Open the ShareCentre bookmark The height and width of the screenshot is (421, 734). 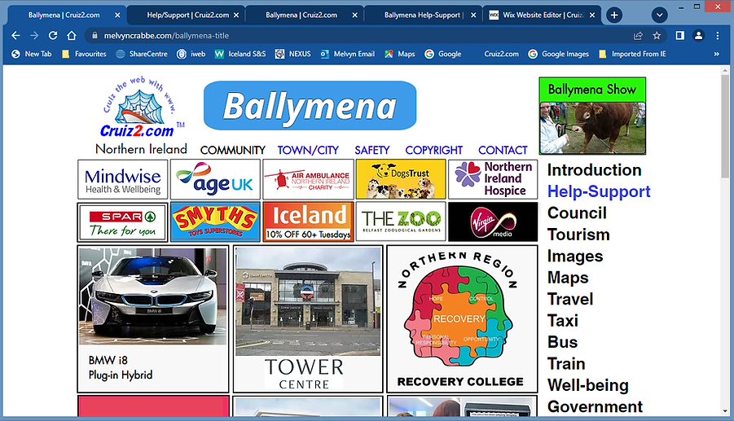142,54
